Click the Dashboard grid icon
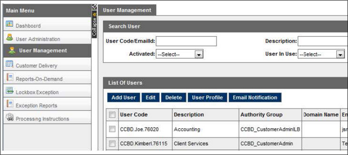The height and width of the screenshot is (155, 348). click(x=9, y=24)
